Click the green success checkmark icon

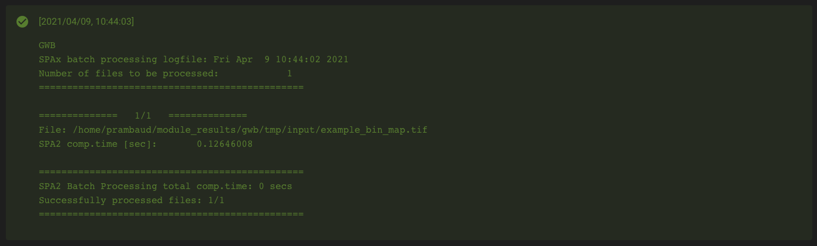click(x=22, y=22)
